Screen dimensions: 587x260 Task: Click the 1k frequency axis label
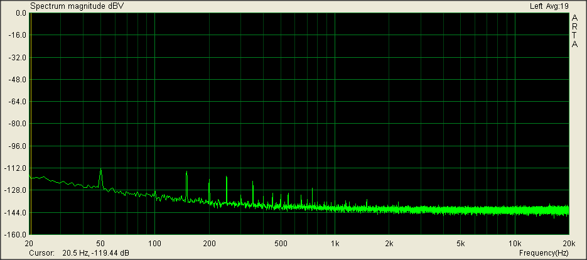[x=335, y=242]
